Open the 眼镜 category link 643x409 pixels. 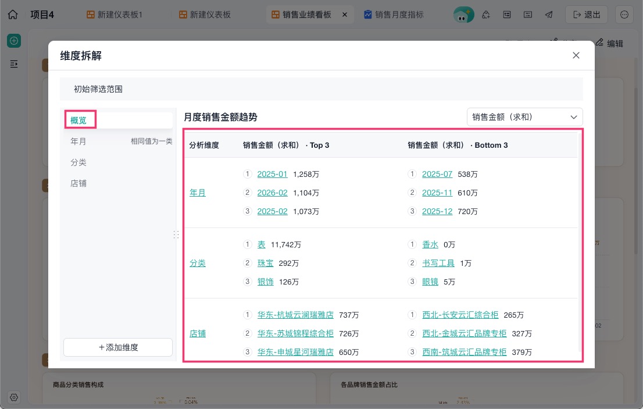click(x=430, y=282)
